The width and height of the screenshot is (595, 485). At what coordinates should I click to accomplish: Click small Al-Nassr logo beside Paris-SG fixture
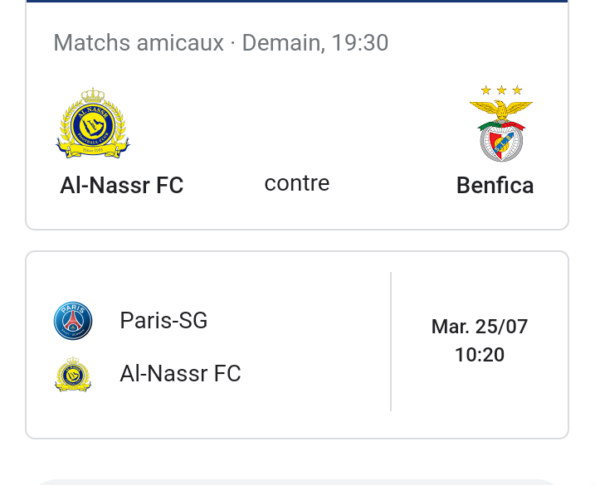73,375
